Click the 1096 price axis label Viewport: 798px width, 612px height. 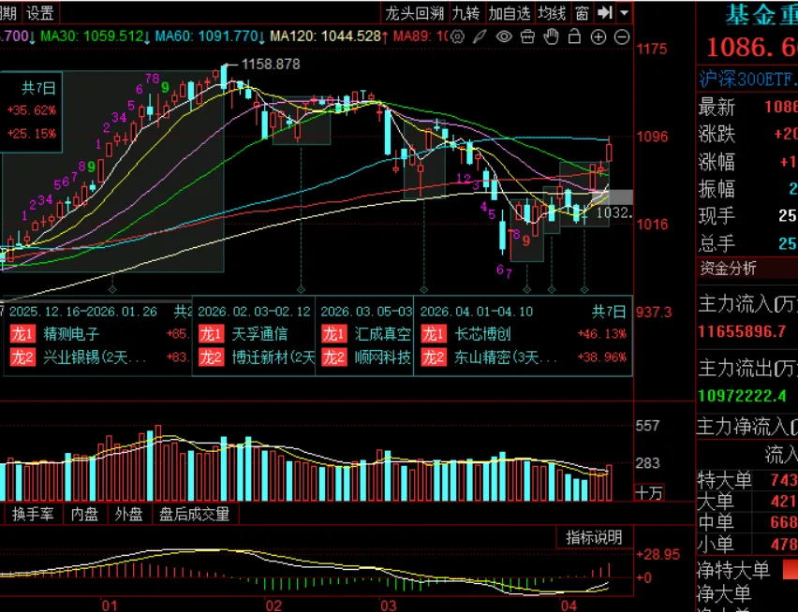tap(652, 137)
